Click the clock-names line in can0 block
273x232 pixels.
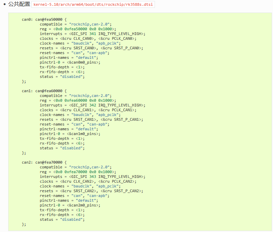(80, 44)
